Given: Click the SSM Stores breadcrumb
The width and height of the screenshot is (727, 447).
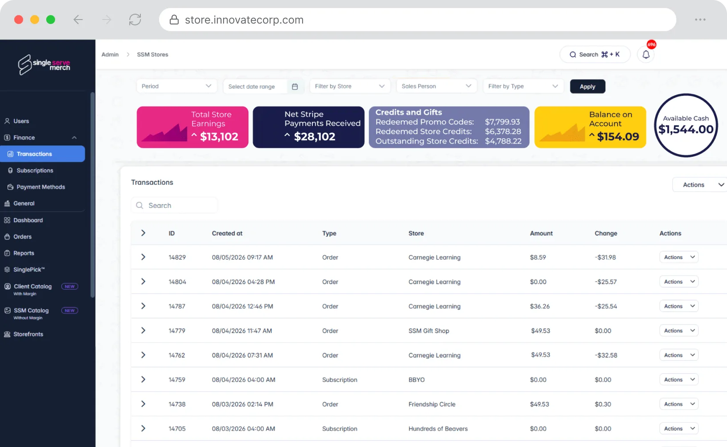Looking at the screenshot, I should coord(152,55).
